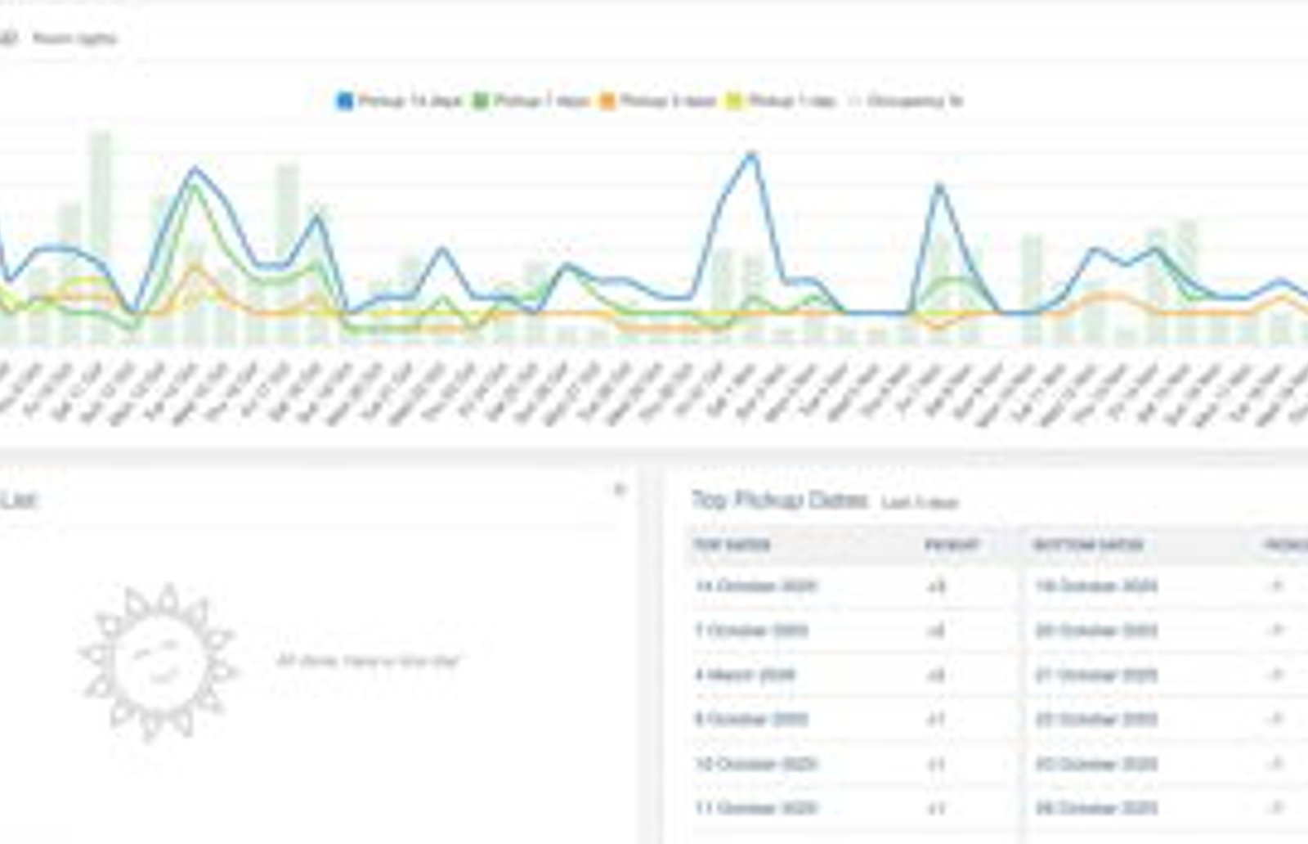
Task: Open the Last 3 days period selector
Action: tap(920, 503)
